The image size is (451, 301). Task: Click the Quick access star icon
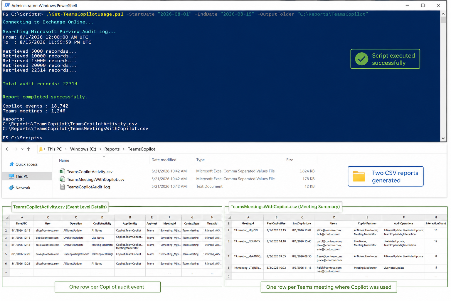(x=11, y=164)
